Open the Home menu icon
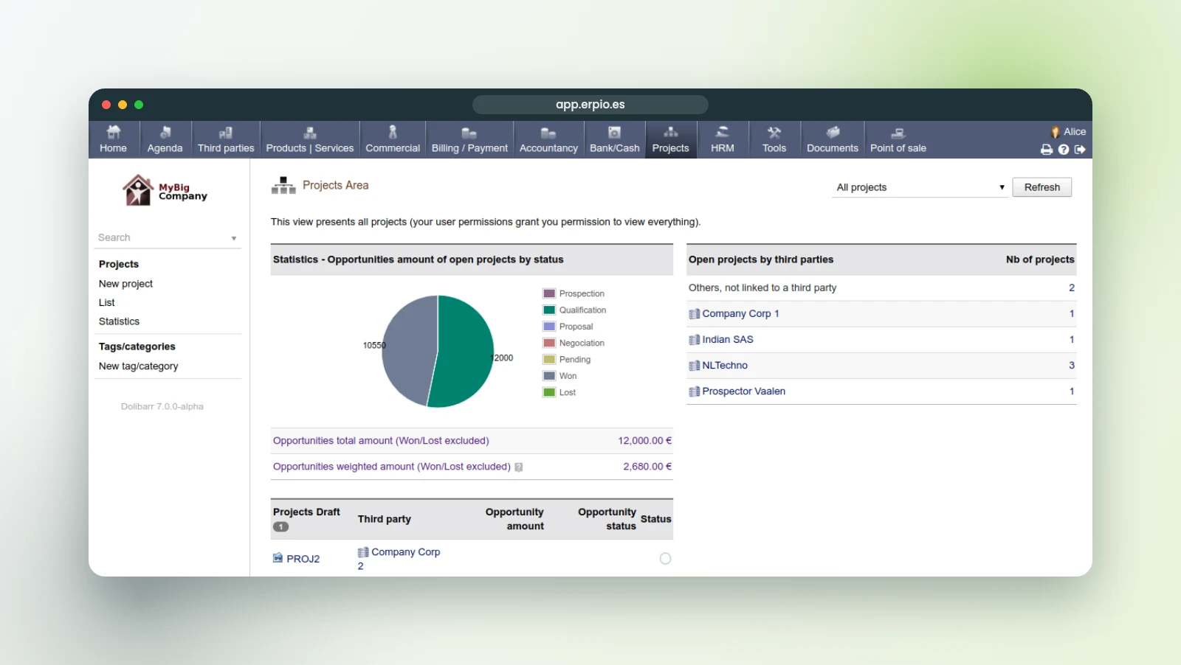 (114, 133)
